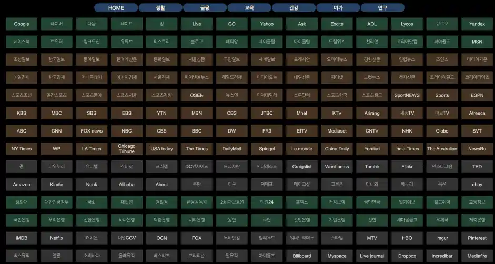Click the Netflix link
This screenshot has width=495, height=264.
[56, 238]
